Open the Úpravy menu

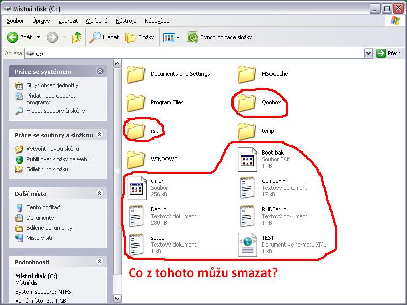[x=41, y=21]
